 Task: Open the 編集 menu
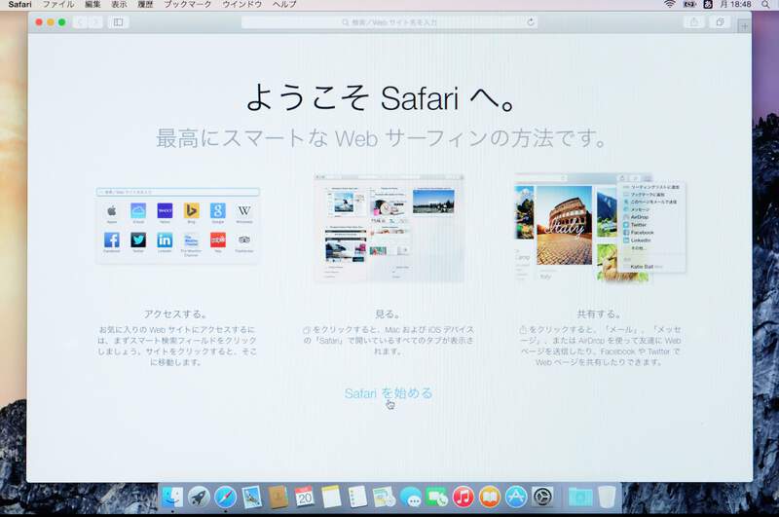(93, 4)
